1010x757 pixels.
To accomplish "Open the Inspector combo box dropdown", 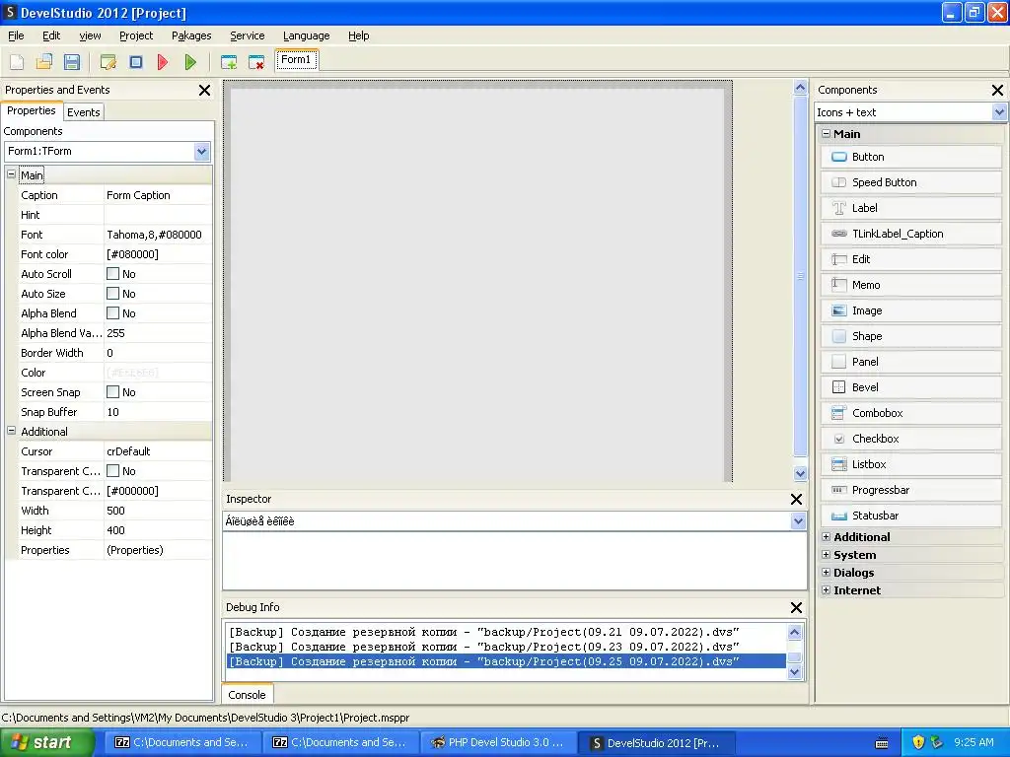I will tap(798, 521).
